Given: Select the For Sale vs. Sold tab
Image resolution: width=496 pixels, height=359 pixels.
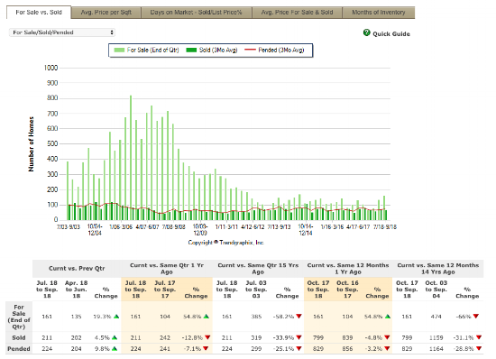Looking at the screenshot, I should click(x=39, y=13).
